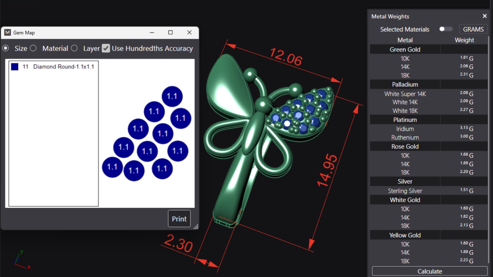Select the Size radio button
This screenshot has width=493, height=277.
point(6,48)
